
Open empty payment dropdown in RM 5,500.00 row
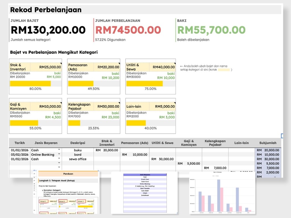59,163
